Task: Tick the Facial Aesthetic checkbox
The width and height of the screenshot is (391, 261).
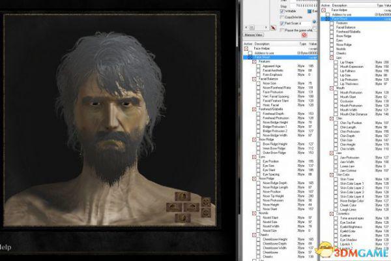Action: (x=258, y=70)
